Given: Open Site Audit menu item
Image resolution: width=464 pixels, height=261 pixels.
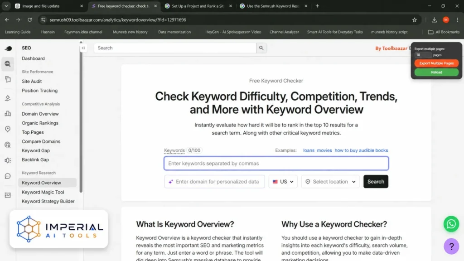Looking at the screenshot, I should tap(32, 82).
